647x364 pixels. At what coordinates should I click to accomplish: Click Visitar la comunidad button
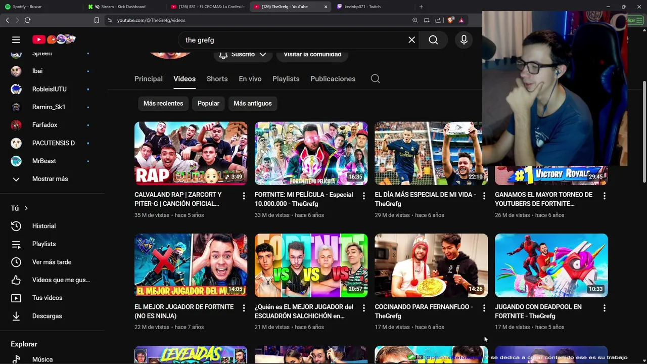[x=312, y=54]
